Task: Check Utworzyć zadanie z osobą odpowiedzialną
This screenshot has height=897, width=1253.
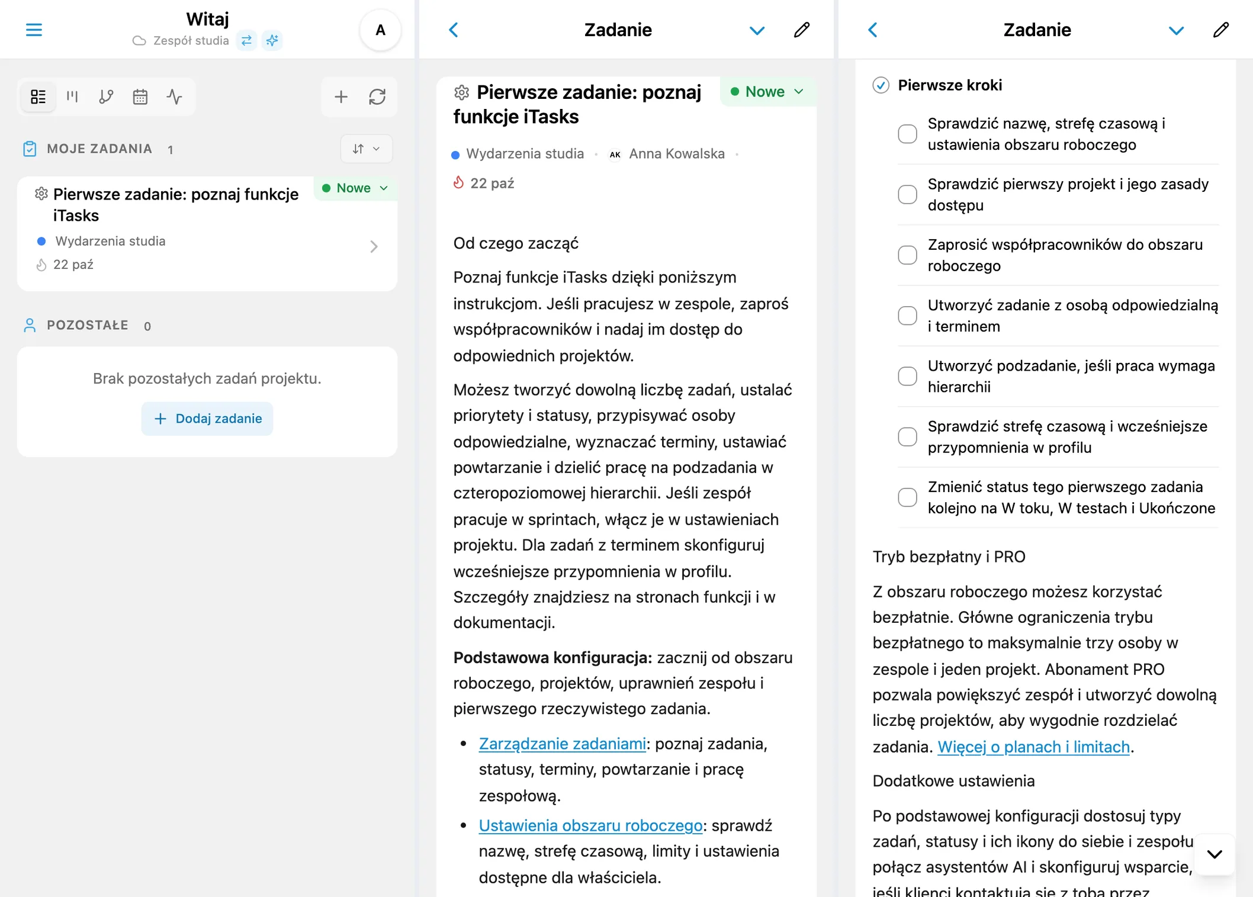Action: click(x=907, y=316)
